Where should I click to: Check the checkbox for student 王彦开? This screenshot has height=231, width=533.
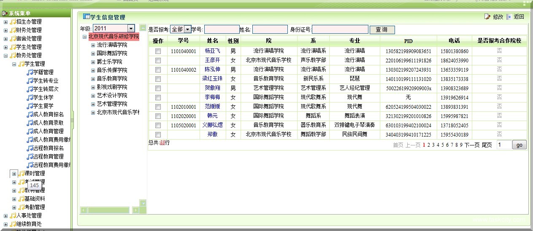(x=158, y=60)
